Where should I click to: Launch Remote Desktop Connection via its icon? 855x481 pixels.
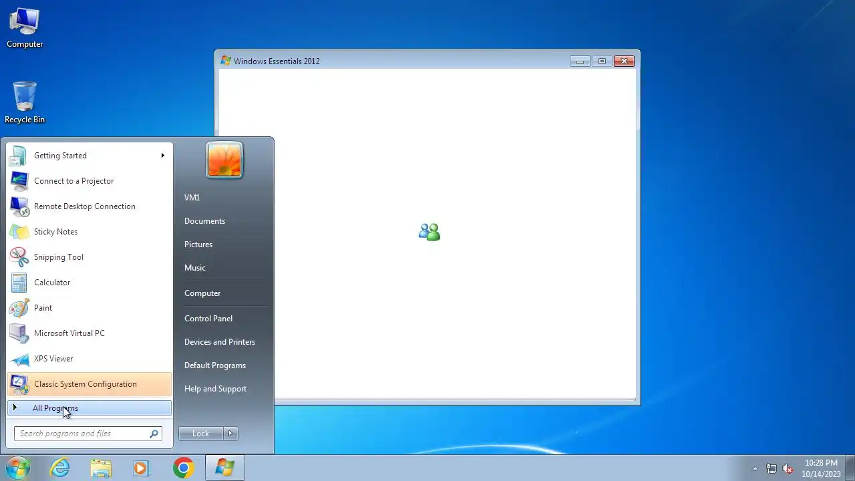19,206
